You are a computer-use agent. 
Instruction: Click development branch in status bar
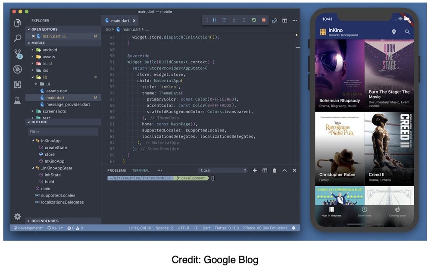click(x=28, y=228)
